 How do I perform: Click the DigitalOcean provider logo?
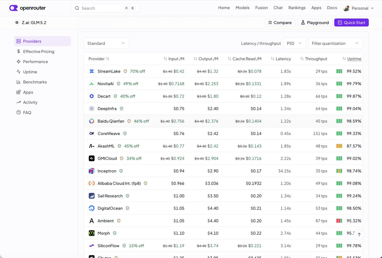pos(92,208)
